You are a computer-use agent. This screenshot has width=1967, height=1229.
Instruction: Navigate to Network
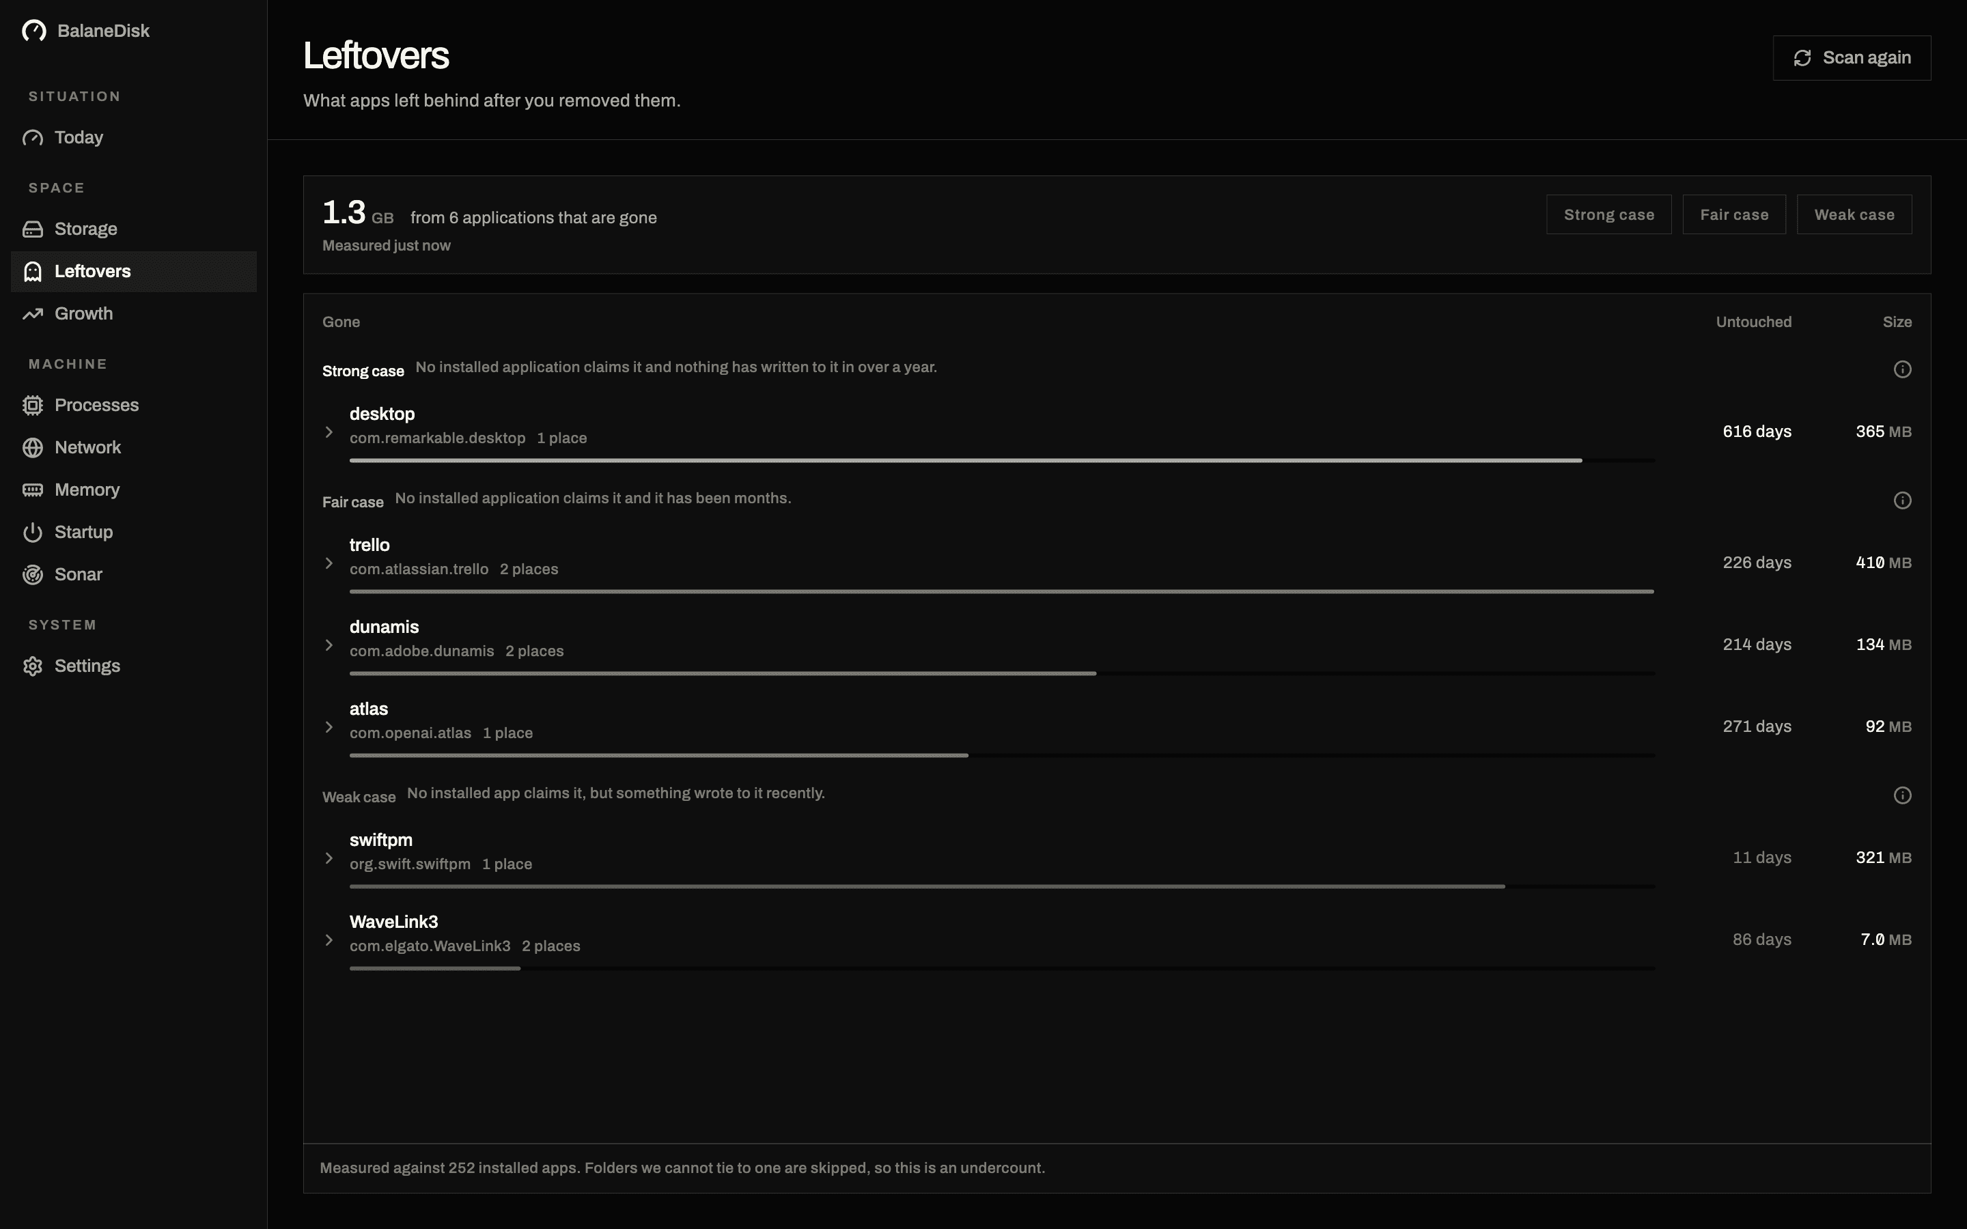[x=133, y=448]
